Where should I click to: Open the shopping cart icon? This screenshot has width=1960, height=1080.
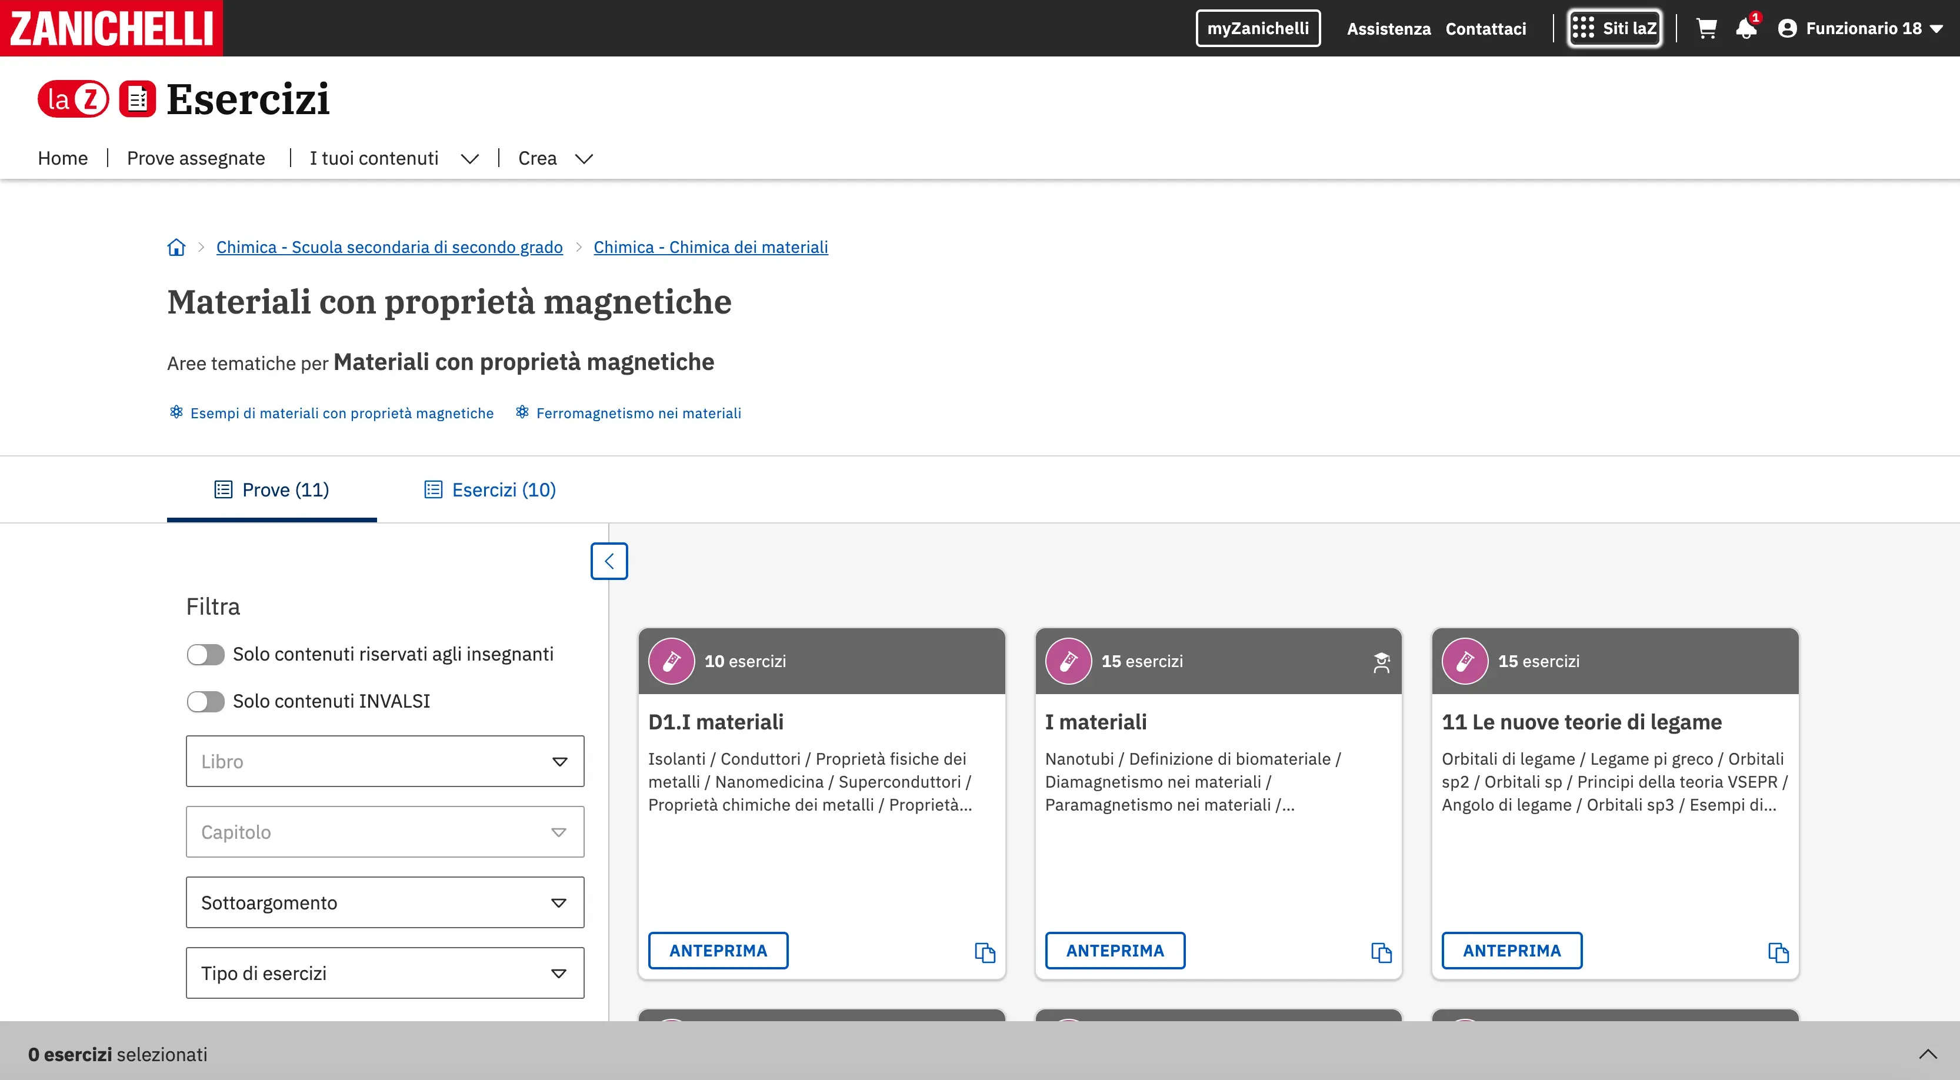[x=1706, y=28]
